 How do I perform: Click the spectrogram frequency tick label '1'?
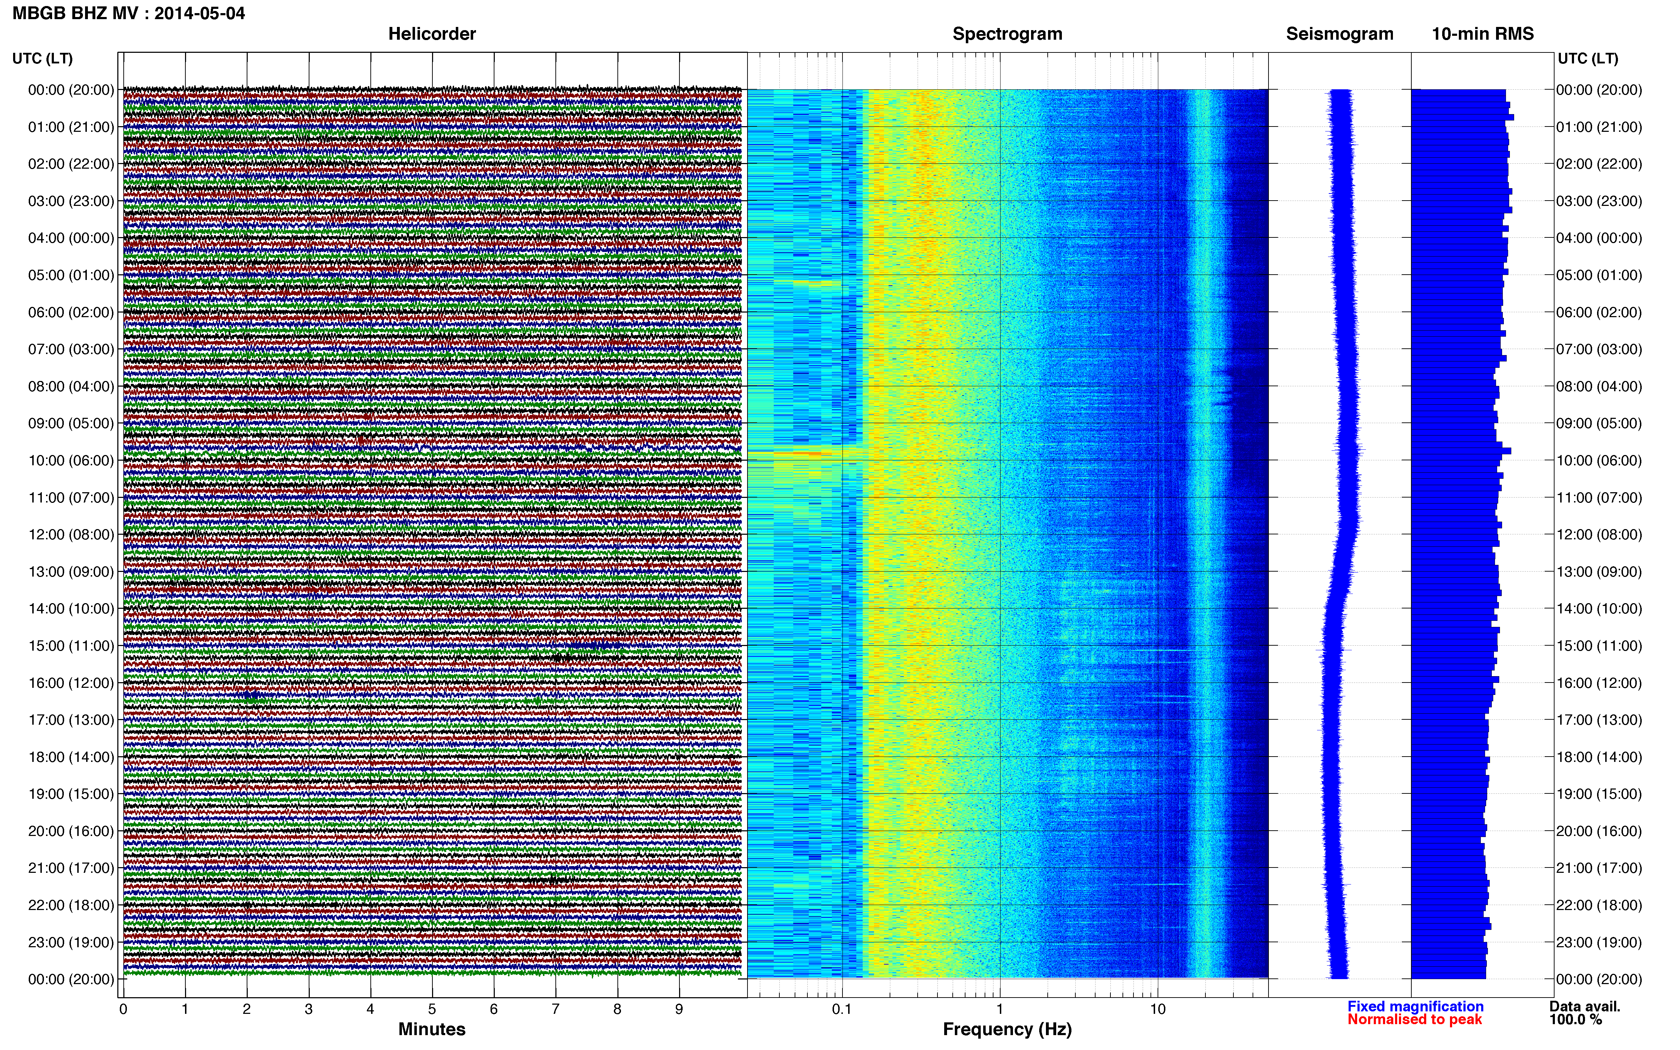(1000, 1009)
